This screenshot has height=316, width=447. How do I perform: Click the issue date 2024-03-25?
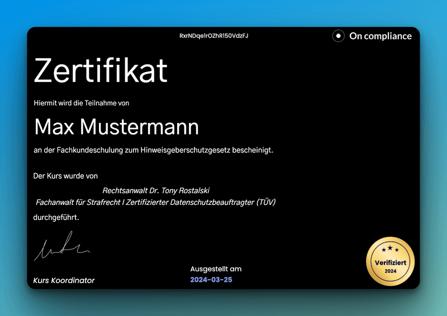(x=211, y=280)
